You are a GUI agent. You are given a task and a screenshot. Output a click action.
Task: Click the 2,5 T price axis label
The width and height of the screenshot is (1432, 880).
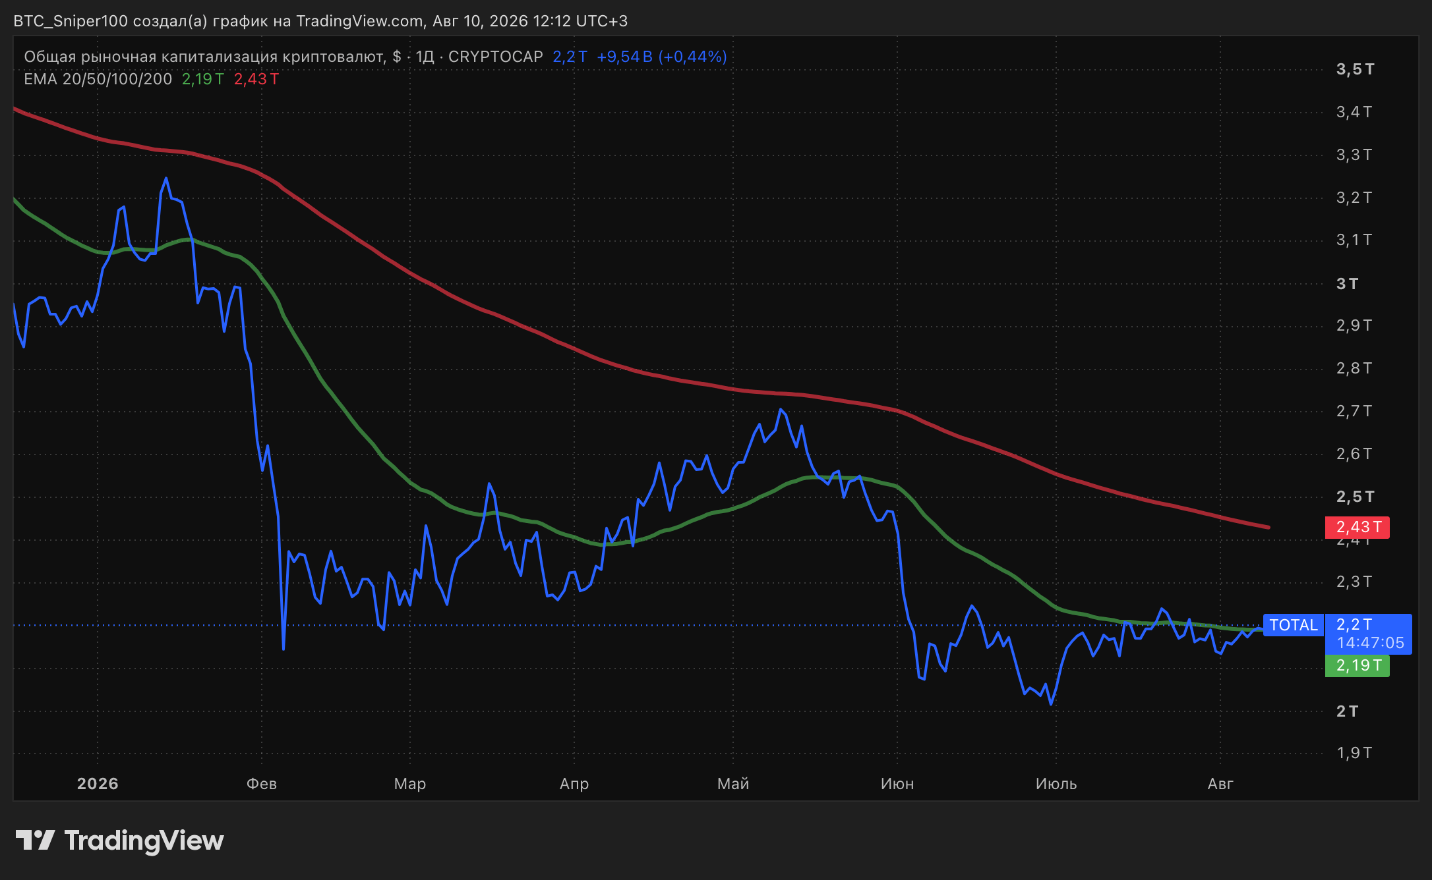click(x=1355, y=497)
